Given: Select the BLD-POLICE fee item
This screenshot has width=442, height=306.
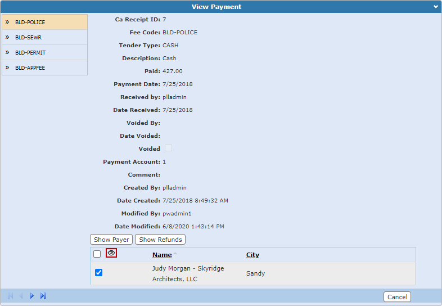Looking at the screenshot, I should coord(45,22).
